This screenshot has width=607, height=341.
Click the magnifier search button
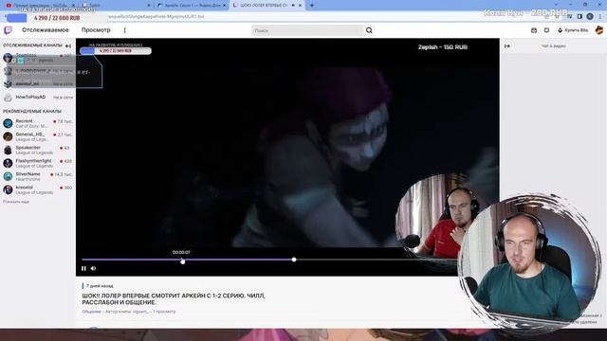369,30
